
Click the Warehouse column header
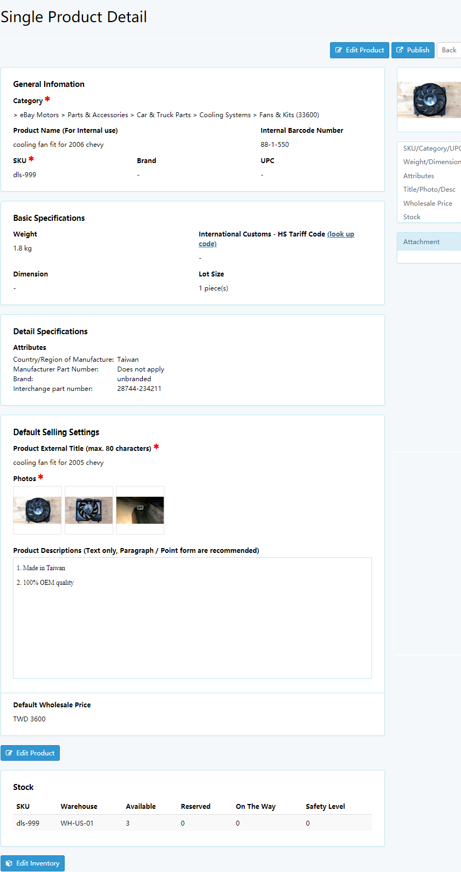pyautogui.click(x=79, y=806)
